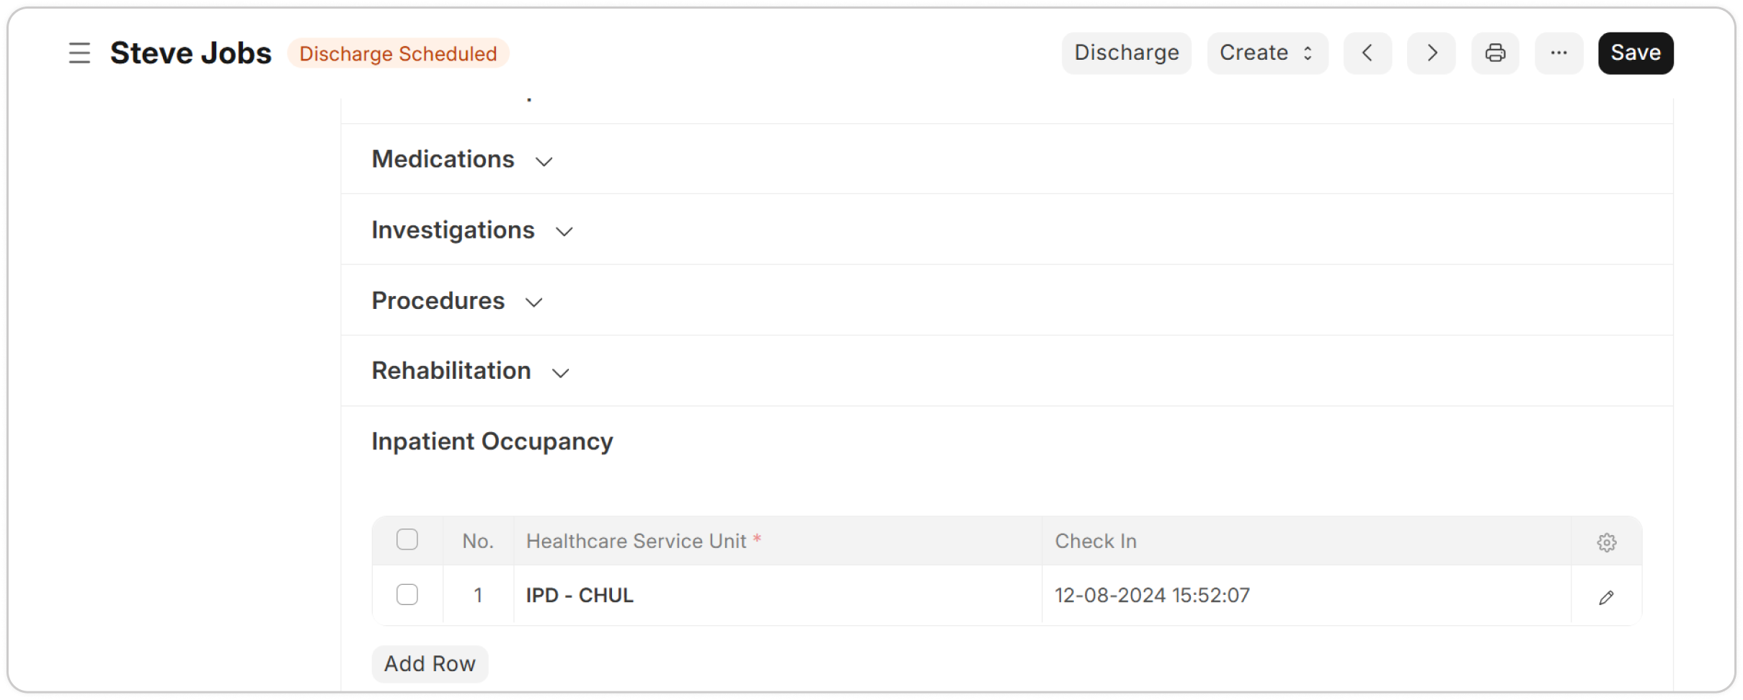Save the Steve Jobs record

[x=1635, y=53]
